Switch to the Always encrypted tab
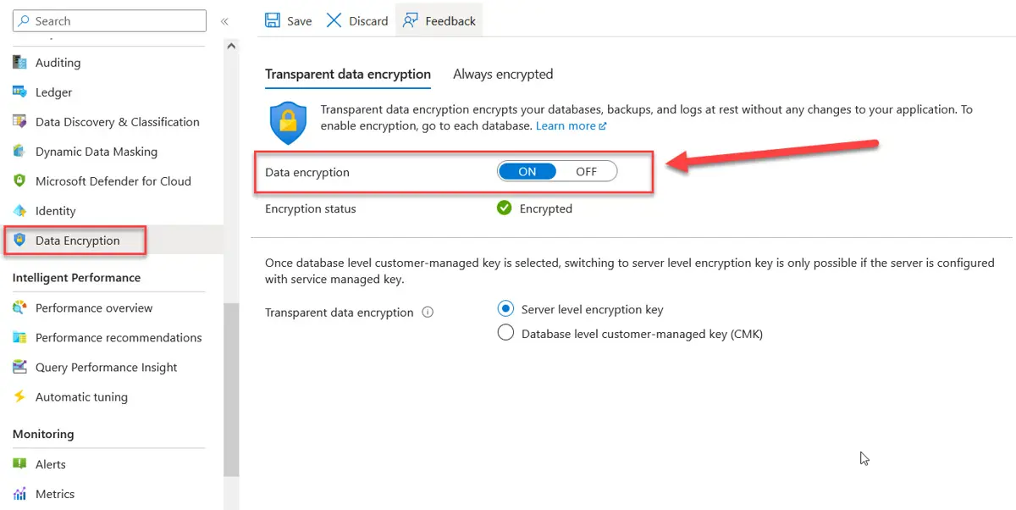The width and height of the screenshot is (1016, 510). pos(503,74)
